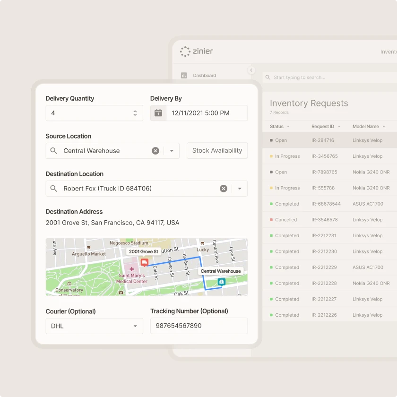Screen dimensions: 397x397
Task: Select request IR-7898765
Action: (330, 172)
